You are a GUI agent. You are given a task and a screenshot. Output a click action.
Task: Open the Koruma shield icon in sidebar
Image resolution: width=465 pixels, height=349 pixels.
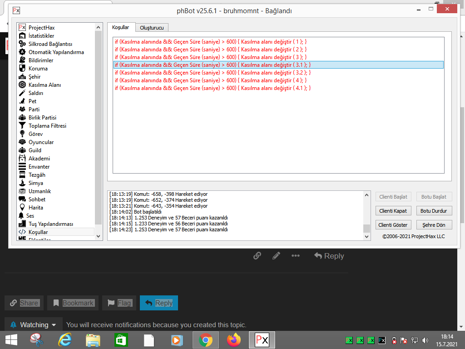[22, 69]
